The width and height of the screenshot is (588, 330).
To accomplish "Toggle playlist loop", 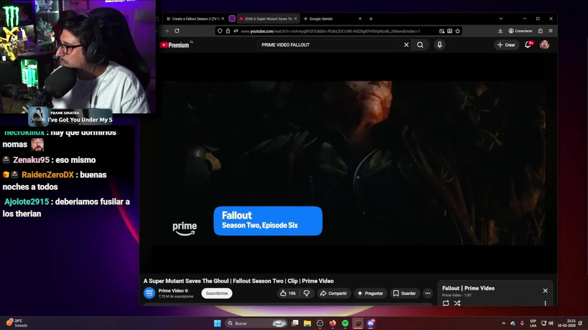I will [x=446, y=303].
